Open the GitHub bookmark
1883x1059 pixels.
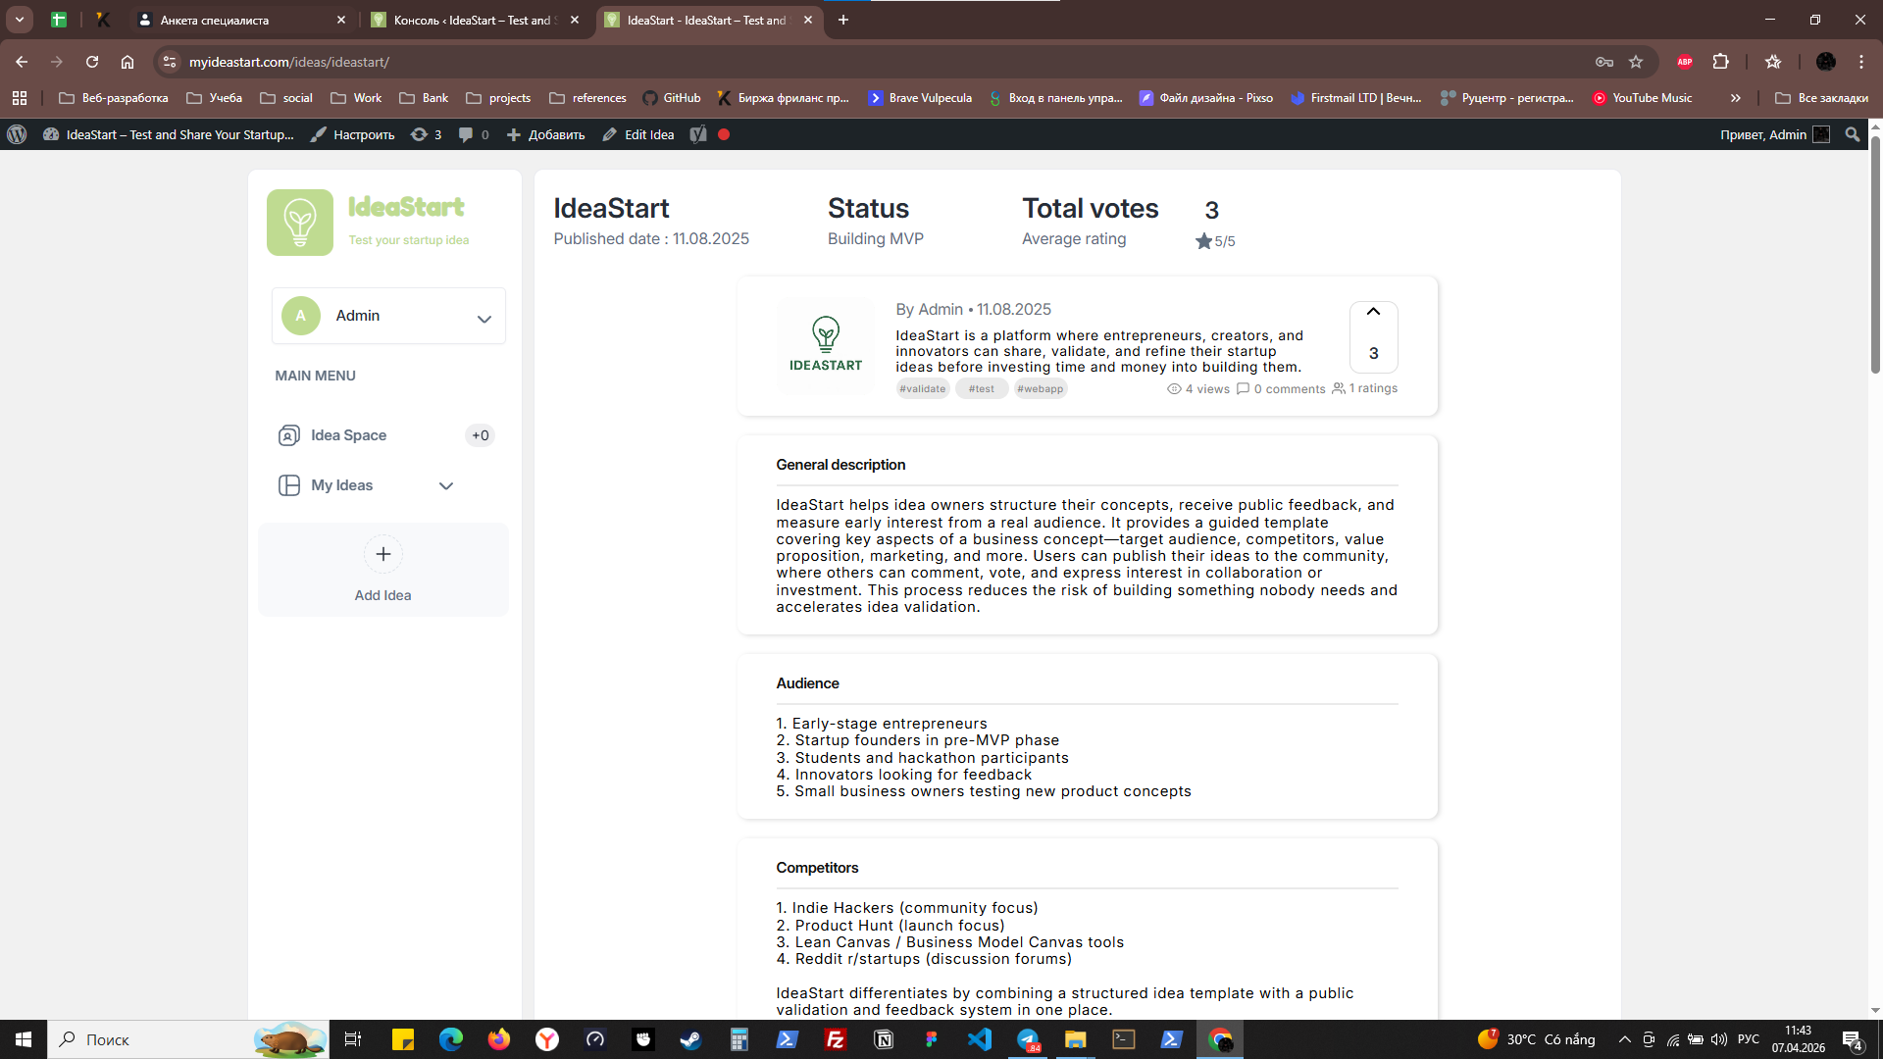pos(672,98)
